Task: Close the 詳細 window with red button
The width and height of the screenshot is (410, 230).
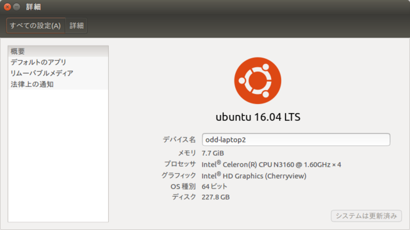Action: 7,7
